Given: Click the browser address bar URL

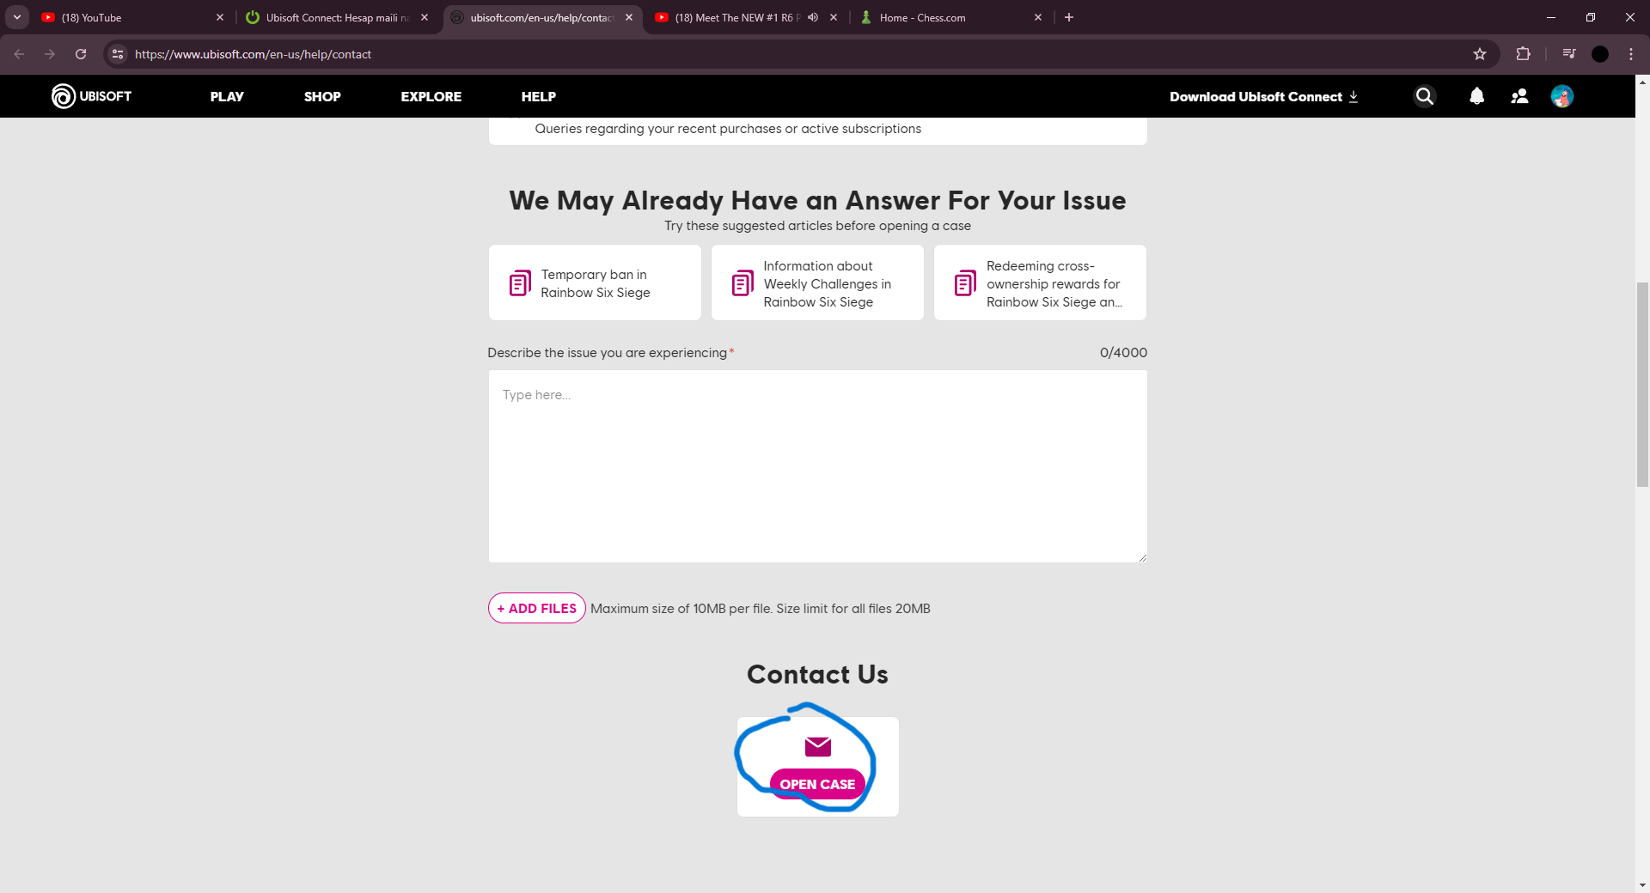Looking at the screenshot, I should coord(253,54).
